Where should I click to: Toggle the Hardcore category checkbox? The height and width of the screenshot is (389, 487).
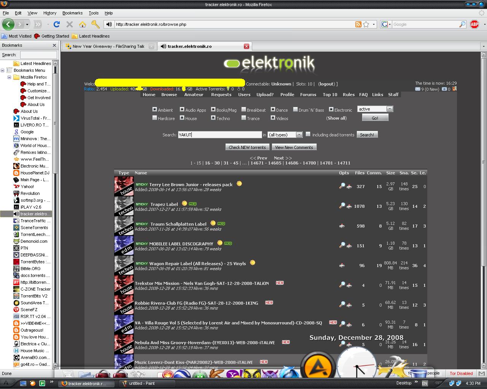[x=154, y=118]
